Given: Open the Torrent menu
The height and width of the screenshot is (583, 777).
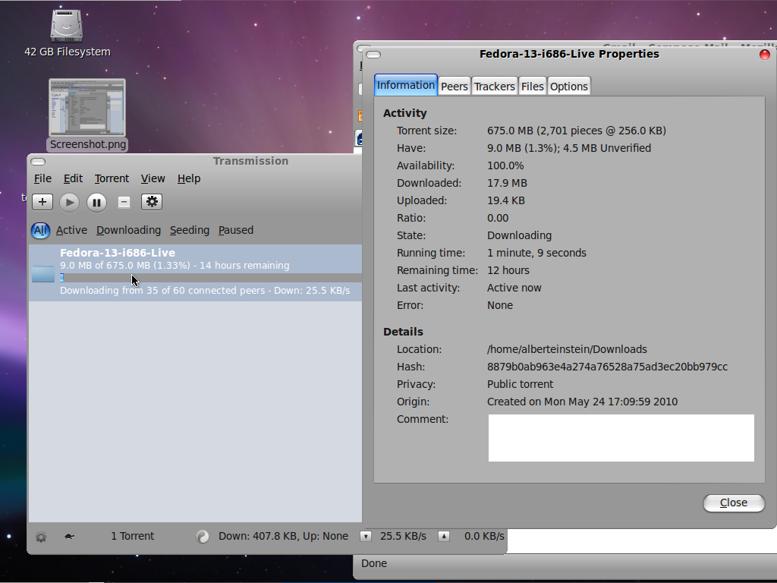Looking at the screenshot, I should pyautogui.click(x=112, y=178).
